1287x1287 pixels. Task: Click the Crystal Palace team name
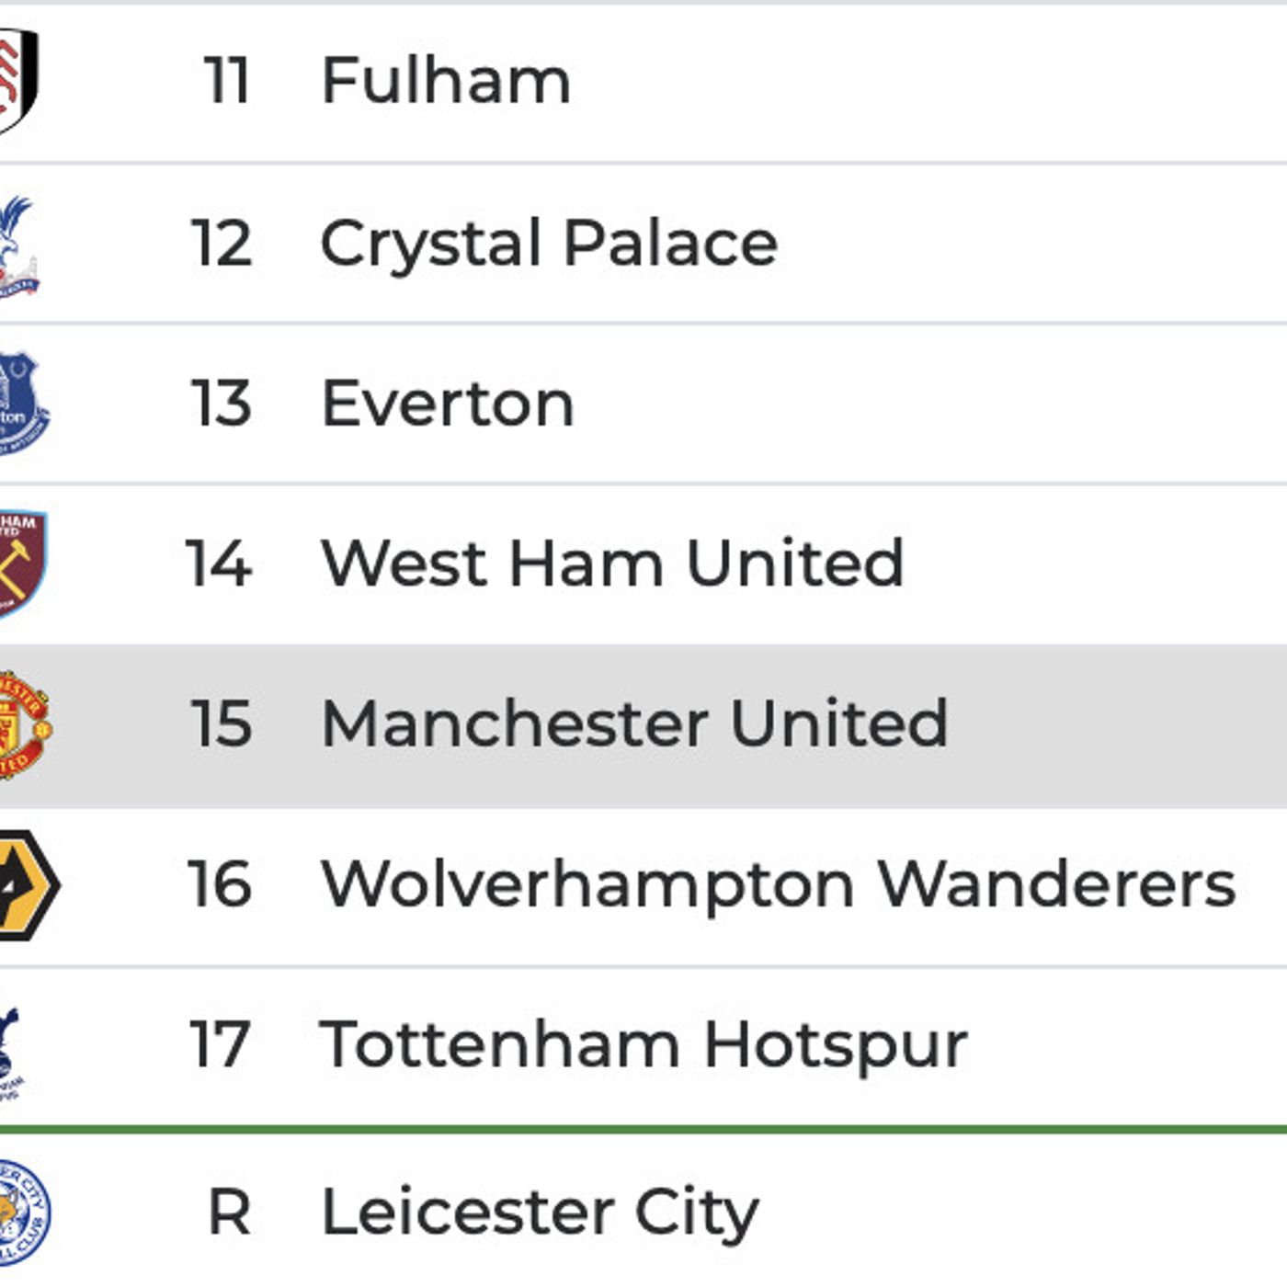(x=549, y=244)
